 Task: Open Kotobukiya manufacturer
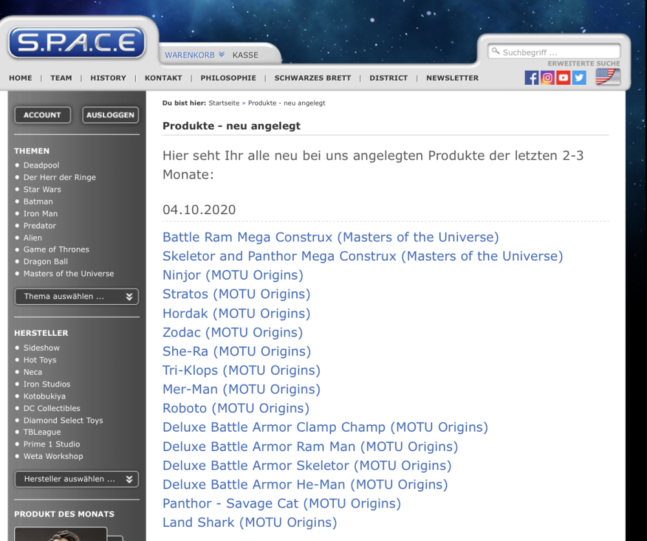44,396
